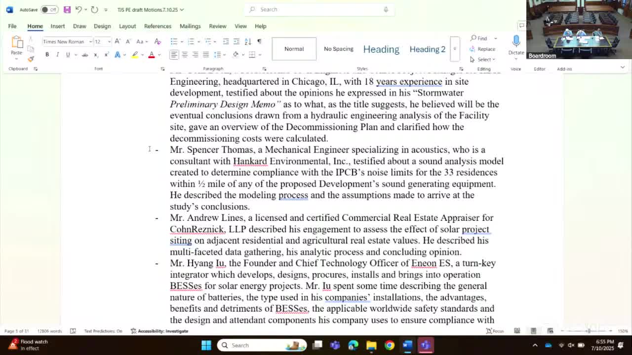Image resolution: width=632 pixels, height=355 pixels.
Task: Click the Google Chrome taskbar icon
Action: pyautogui.click(x=390, y=345)
